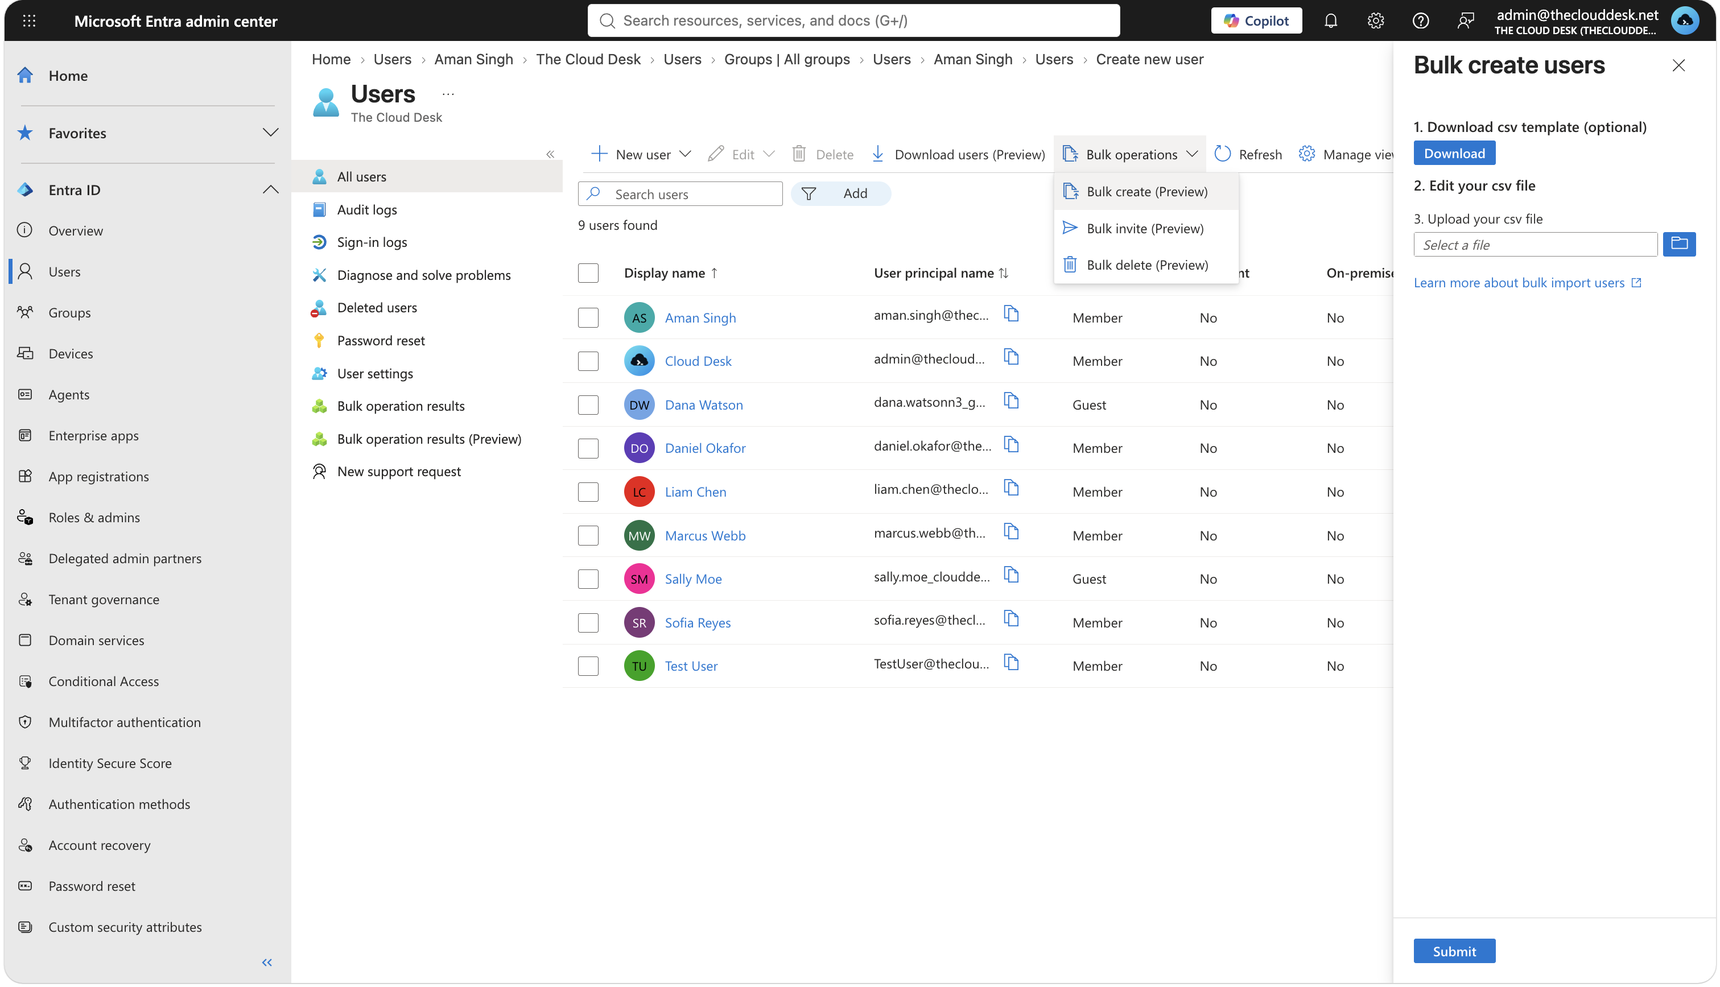Screen dimensions: 1720x987
Task: Open Roles & admins in sidebar
Action: 93,517
